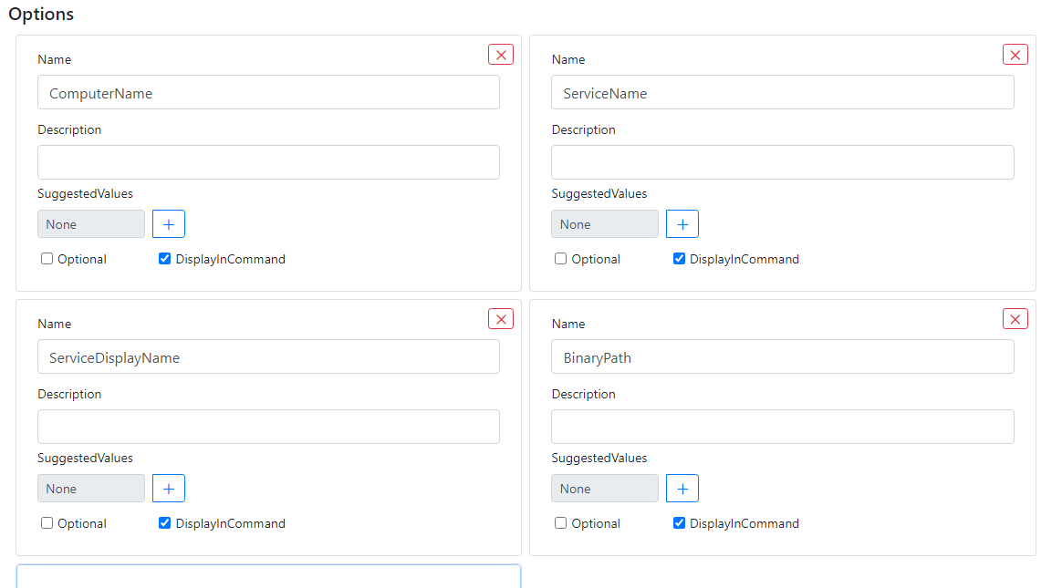Click the None field in the BinaryPath card

604,488
